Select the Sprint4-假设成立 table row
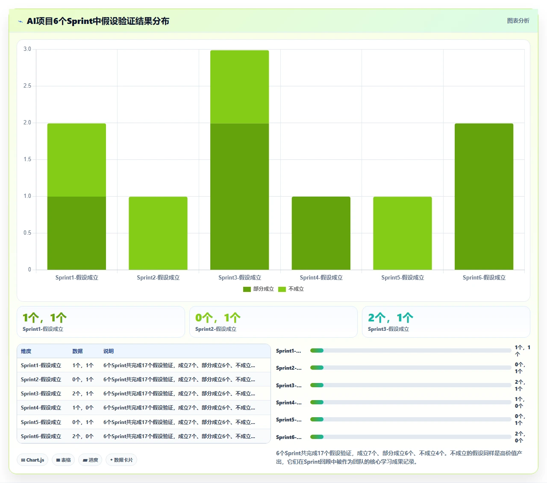Screen dimensions: 547x483 144,408
